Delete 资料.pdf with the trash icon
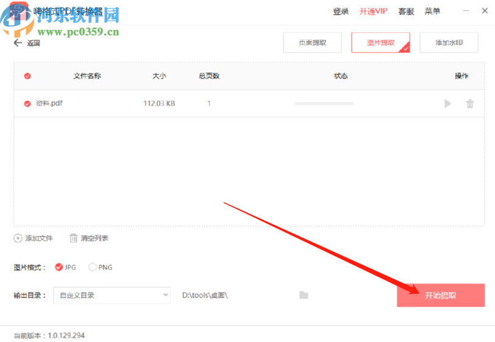 click(470, 104)
